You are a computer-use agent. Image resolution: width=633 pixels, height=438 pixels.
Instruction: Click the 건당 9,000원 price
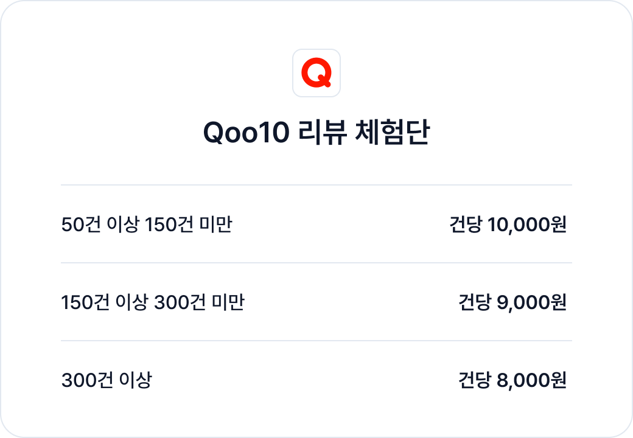512,302
